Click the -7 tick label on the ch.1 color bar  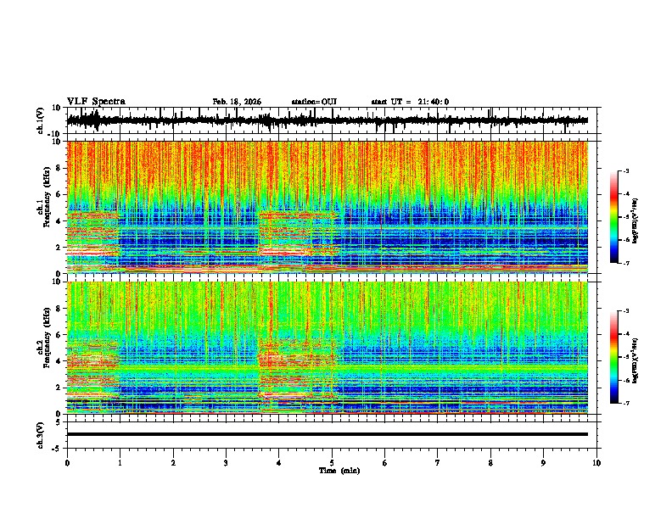point(626,263)
